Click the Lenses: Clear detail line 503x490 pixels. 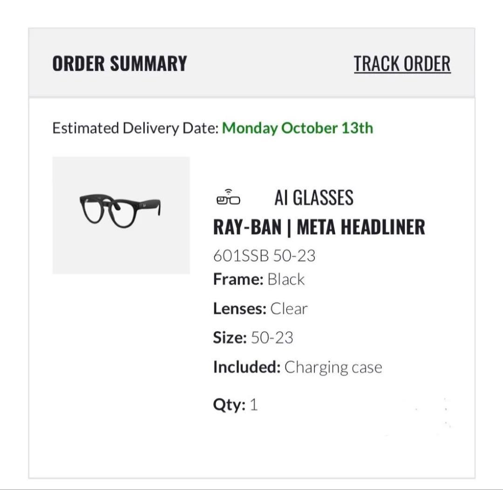coord(260,309)
